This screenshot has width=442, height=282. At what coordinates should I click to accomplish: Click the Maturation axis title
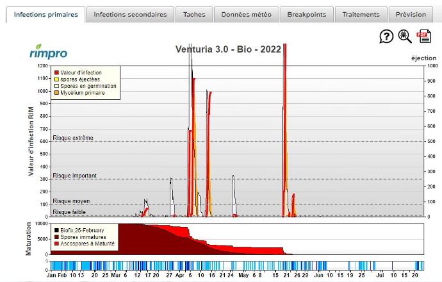[28, 239]
